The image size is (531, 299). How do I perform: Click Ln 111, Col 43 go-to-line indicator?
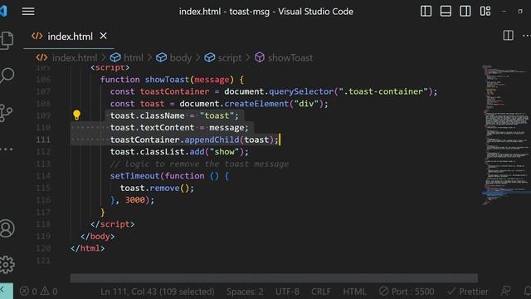pos(158,292)
